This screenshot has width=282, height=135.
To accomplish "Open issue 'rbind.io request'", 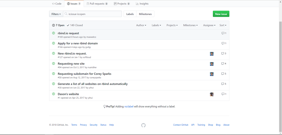I will click(x=68, y=33).
